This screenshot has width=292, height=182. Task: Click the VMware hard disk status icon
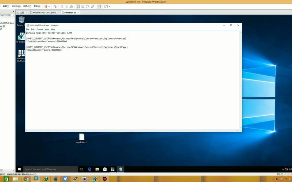click(x=278, y=174)
